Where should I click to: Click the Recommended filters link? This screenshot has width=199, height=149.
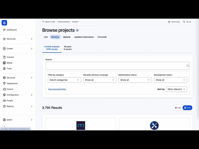pyautogui.click(x=57, y=89)
